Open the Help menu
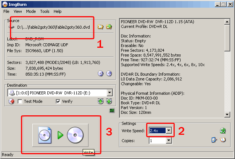 click(x=58, y=11)
